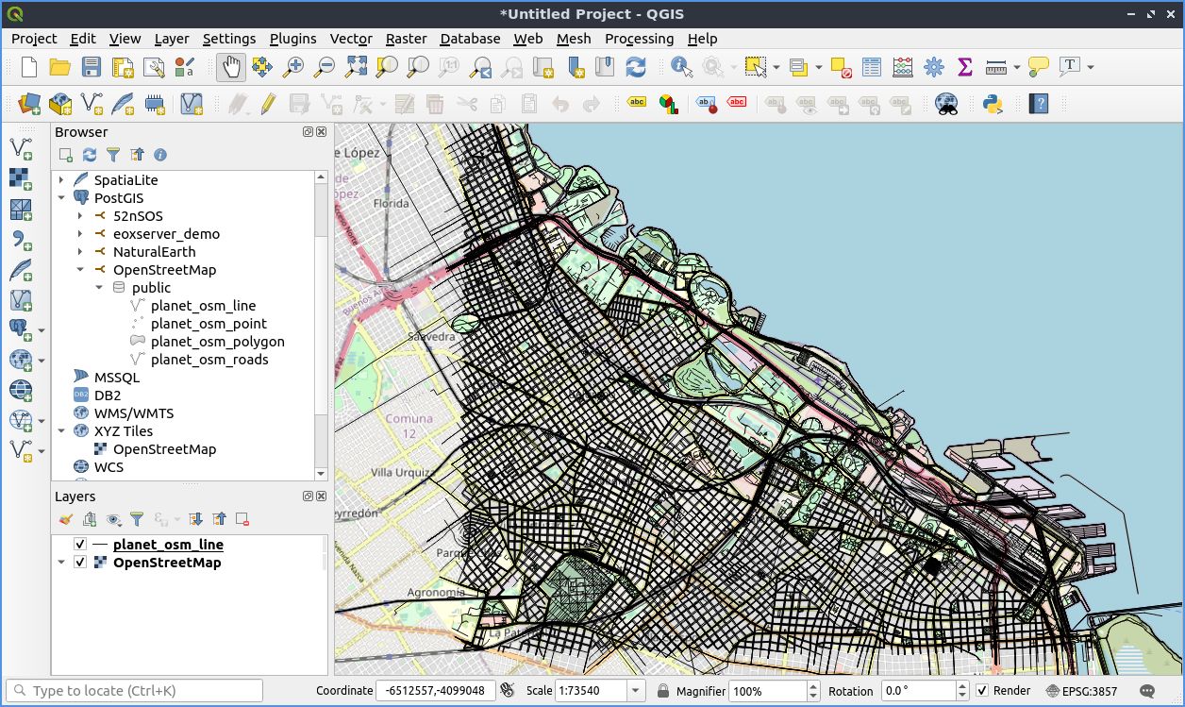Viewport: 1185px width, 707px height.
Task: Open the attribute table icon
Action: point(872,67)
